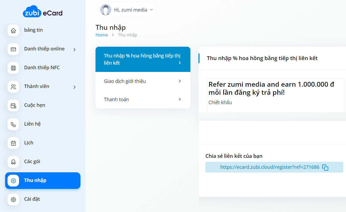Click the zubi eCard logo

(43, 12)
